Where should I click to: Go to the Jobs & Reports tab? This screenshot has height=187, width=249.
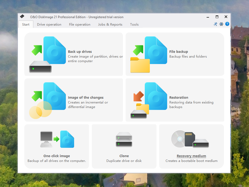[110, 25]
